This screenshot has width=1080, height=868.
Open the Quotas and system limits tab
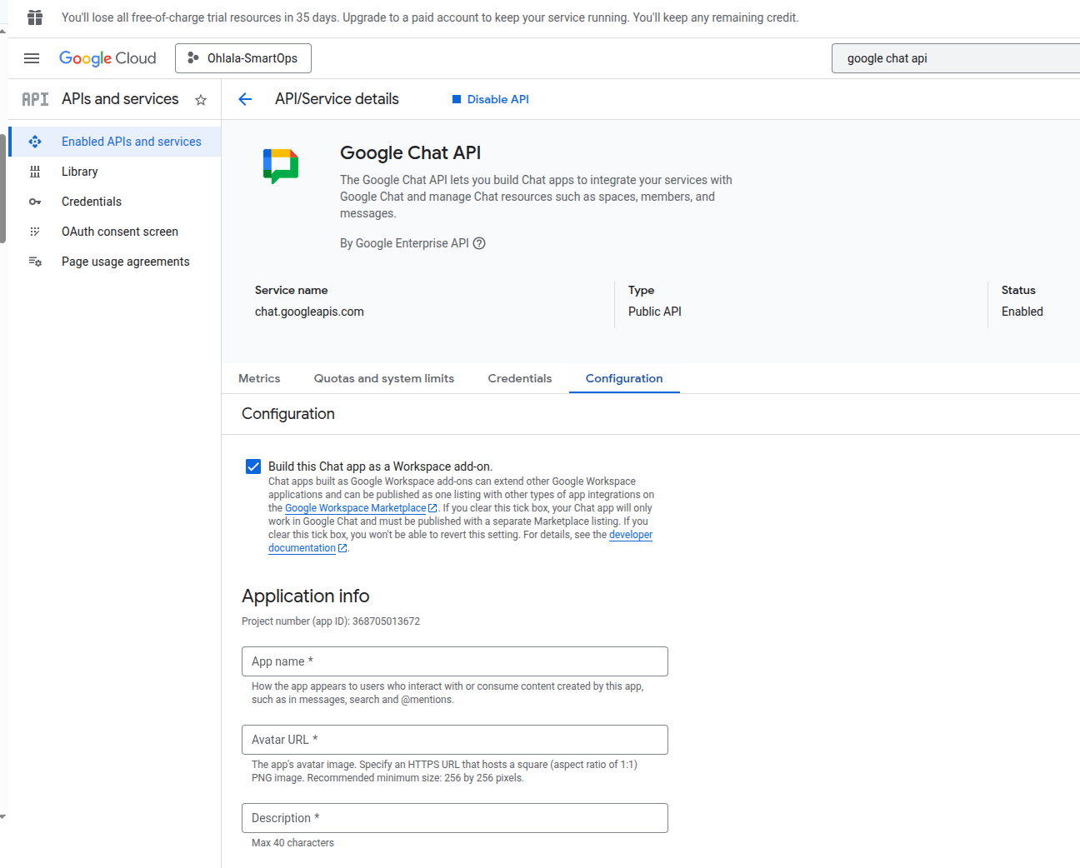pos(383,378)
